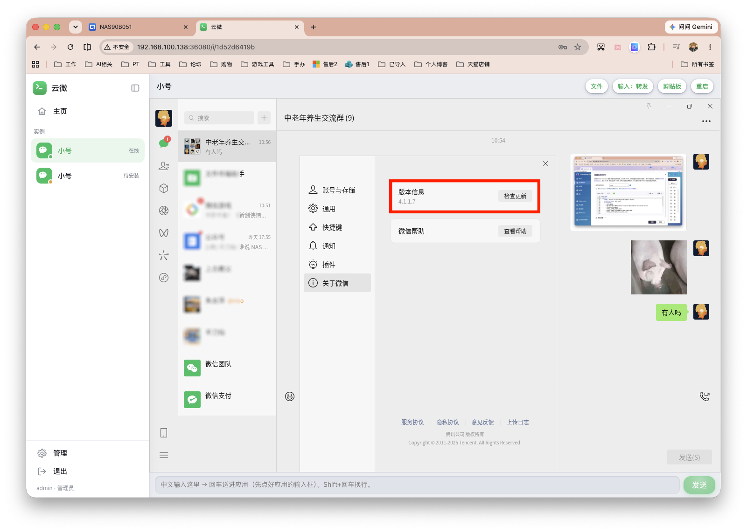Open the emoji picker in chat
747x532 pixels.
[x=290, y=396]
